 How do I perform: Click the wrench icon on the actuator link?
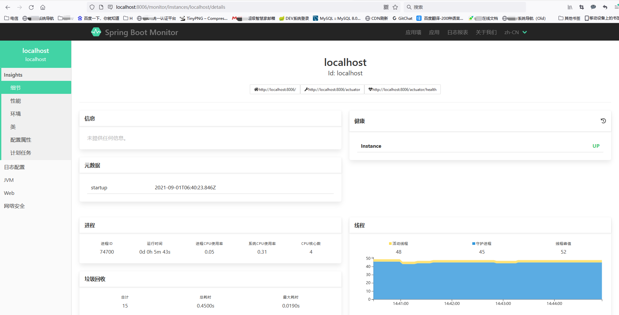coord(306,89)
